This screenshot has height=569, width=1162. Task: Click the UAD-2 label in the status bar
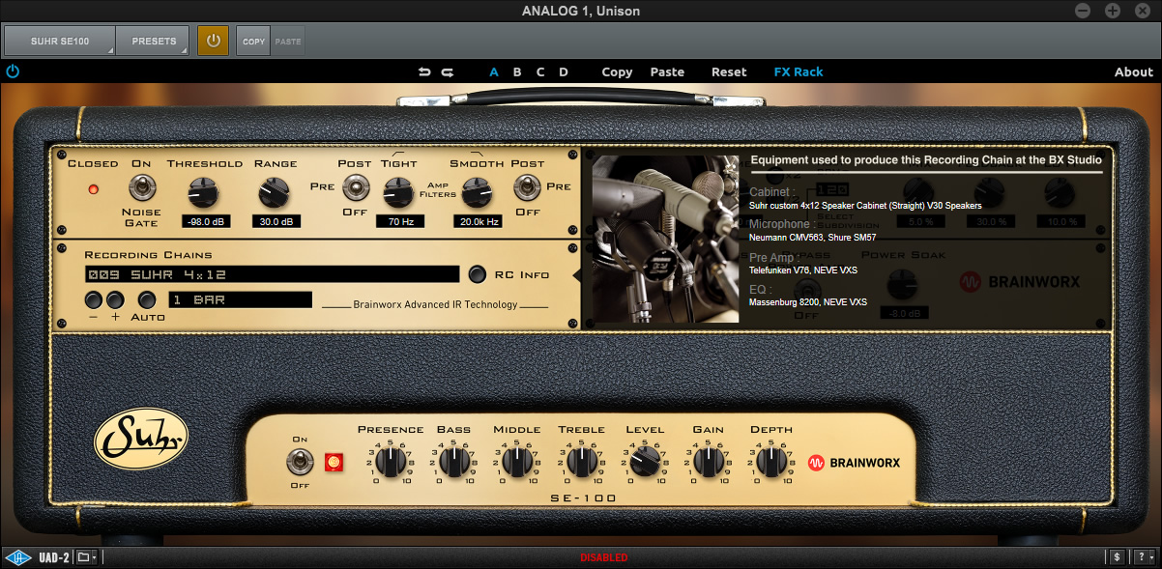click(x=54, y=557)
